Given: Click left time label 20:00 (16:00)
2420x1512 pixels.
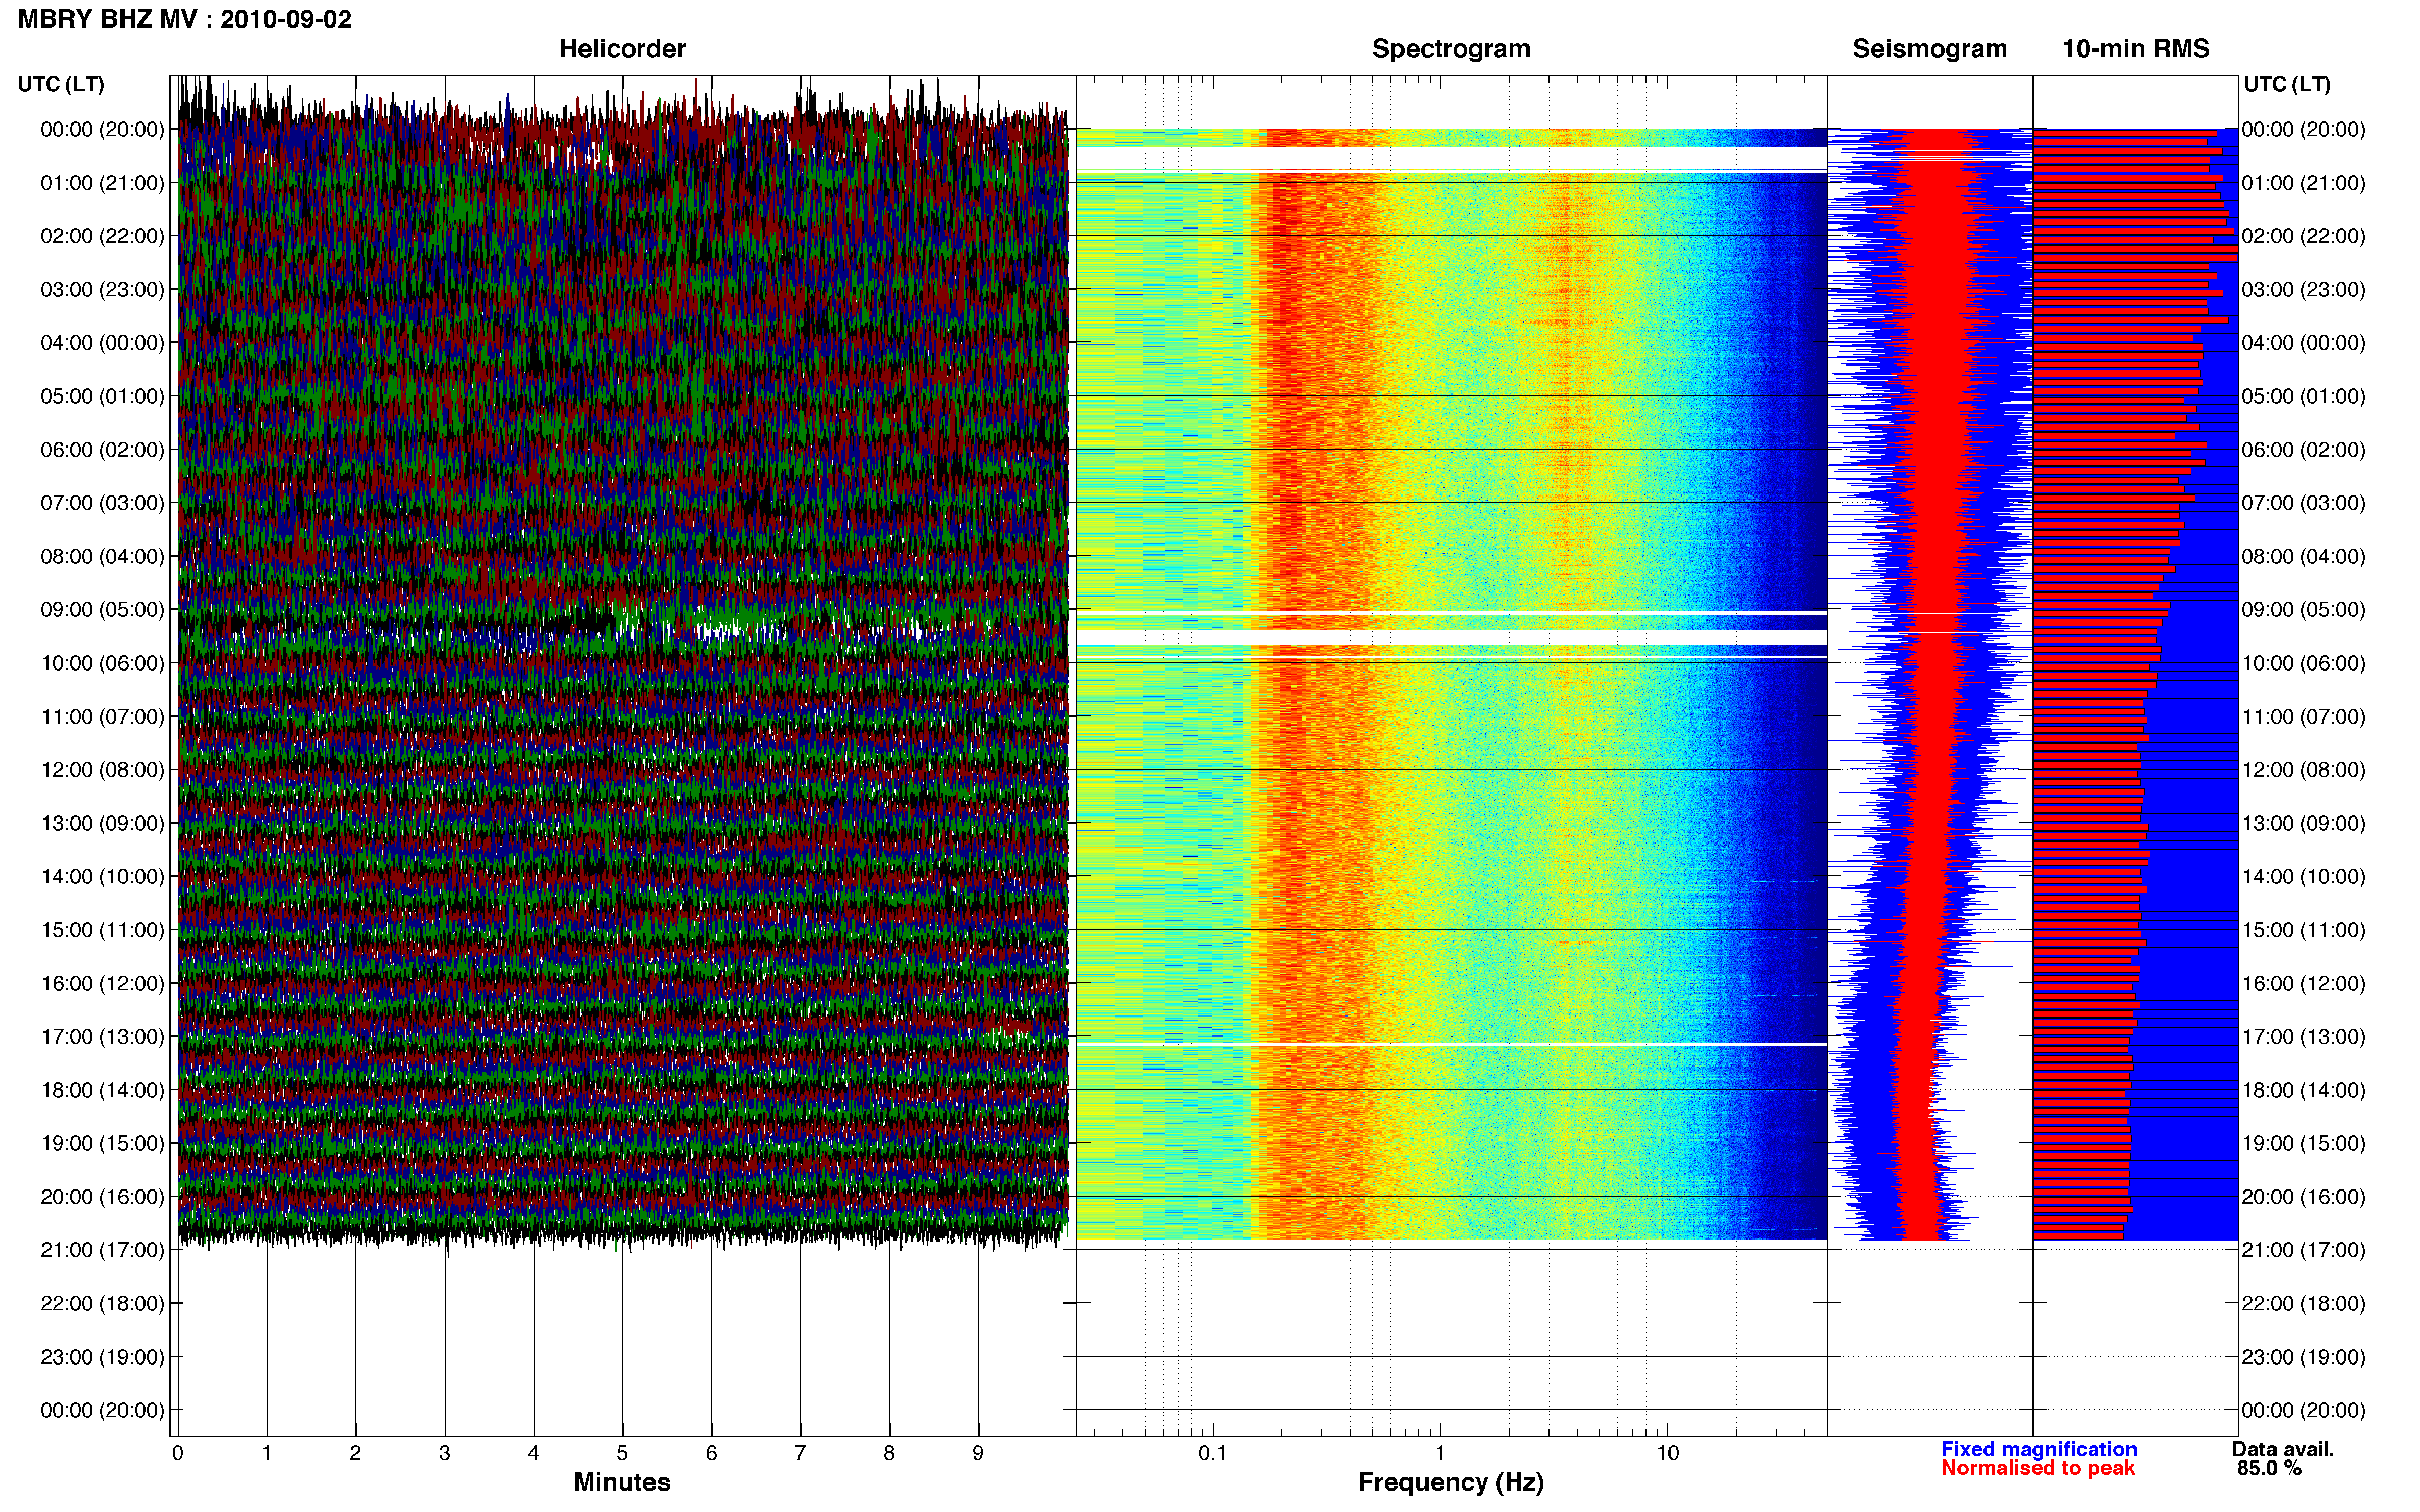Looking at the screenshot, I should click(102, 1197).
